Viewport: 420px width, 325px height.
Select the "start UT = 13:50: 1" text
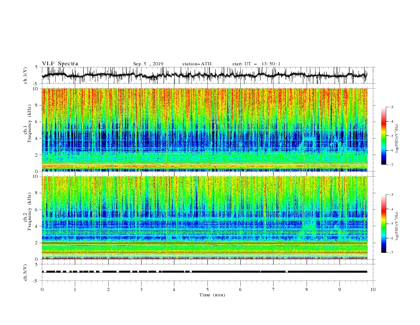[256, 64]
